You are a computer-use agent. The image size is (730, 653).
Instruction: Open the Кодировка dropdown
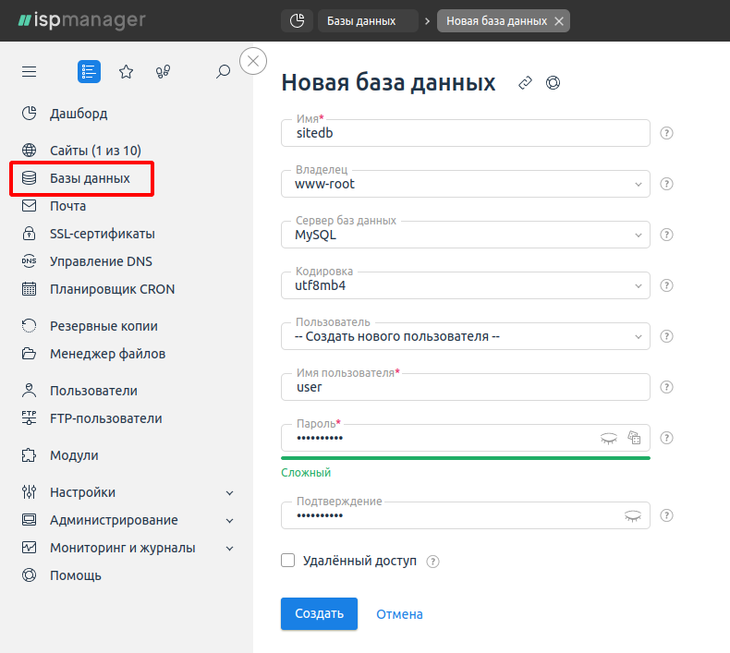[x=466, y=285]
